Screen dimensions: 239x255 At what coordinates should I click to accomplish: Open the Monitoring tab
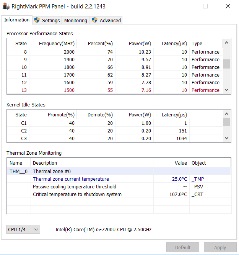click(76, 21)
